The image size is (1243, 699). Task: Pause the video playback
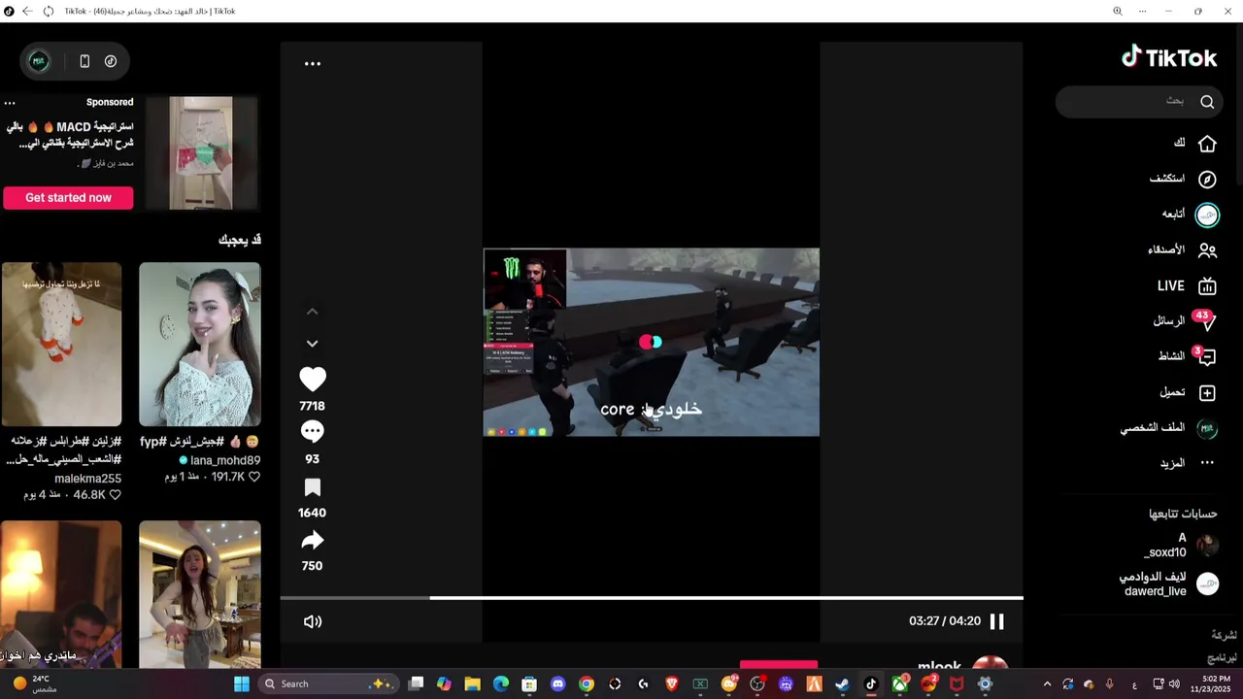click(996, 621)
